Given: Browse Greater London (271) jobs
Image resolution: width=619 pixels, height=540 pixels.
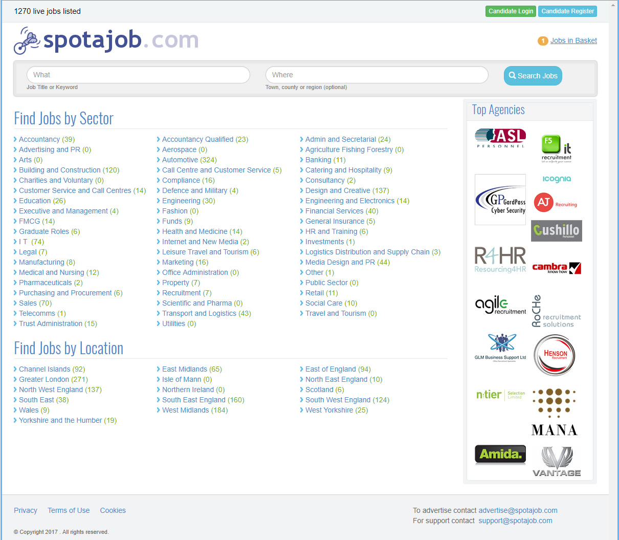Looking at the screenshot, I should pyautogui.click(x=53, y=379).
